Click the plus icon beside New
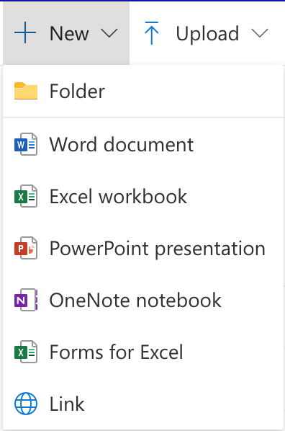Image resolution: width=285 pixels, height=431 pixels. (25, 33)
